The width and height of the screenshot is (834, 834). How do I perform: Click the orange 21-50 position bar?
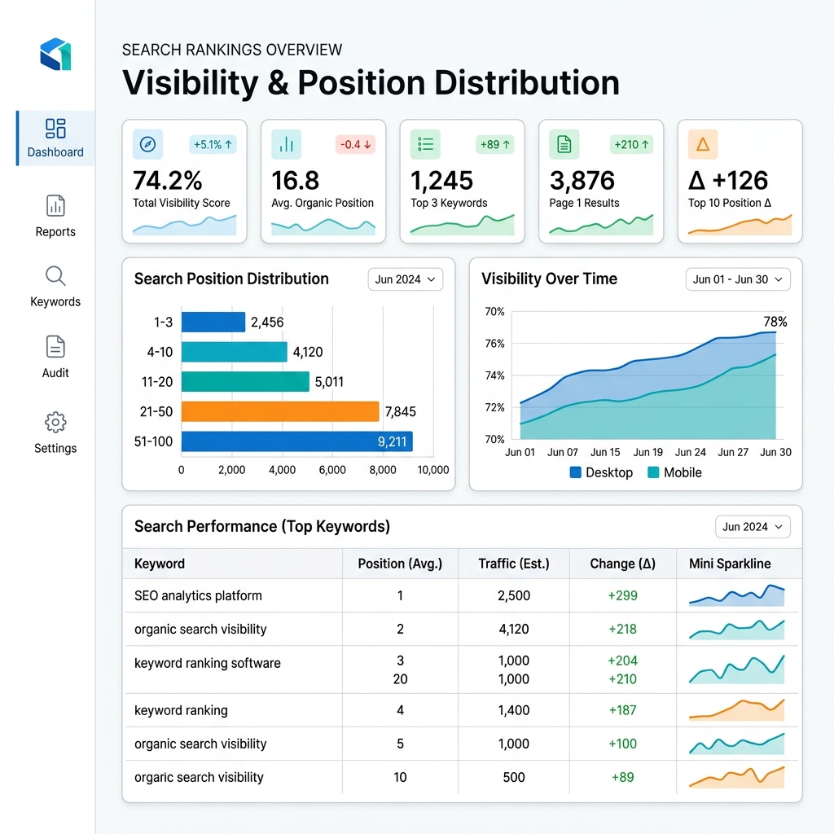coord(280,411)
